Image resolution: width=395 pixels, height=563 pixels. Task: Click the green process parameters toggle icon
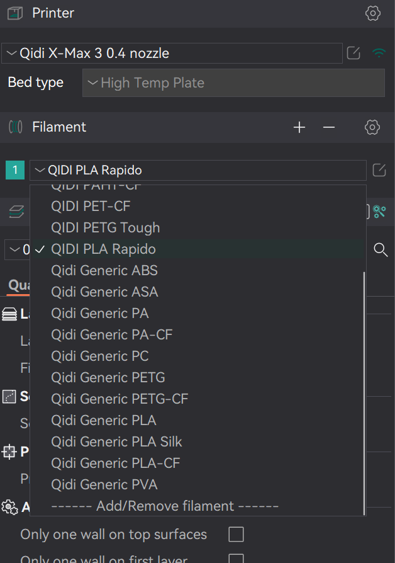[380, 212]
